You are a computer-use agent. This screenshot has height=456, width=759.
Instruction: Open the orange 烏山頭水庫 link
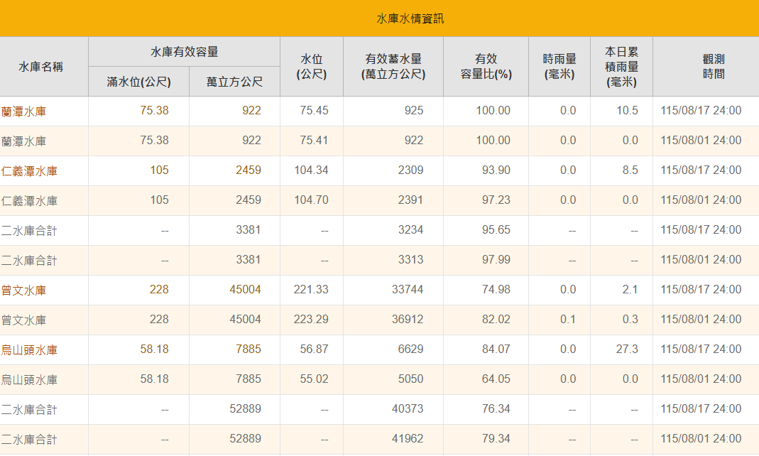(29, 350)
